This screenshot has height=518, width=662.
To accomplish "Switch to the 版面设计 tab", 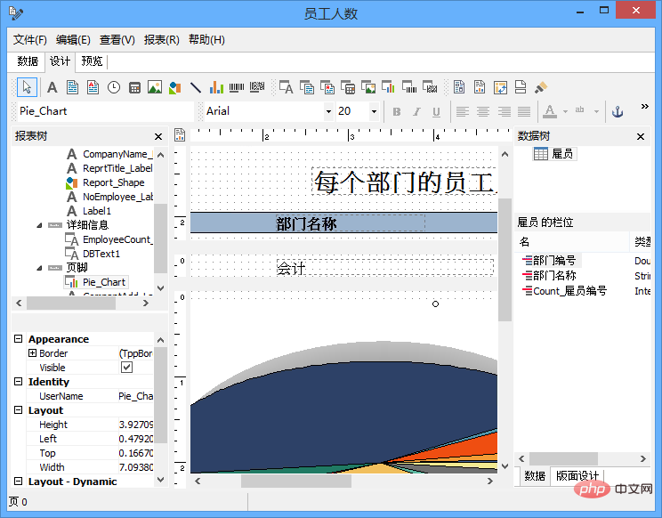I will 577,476.
